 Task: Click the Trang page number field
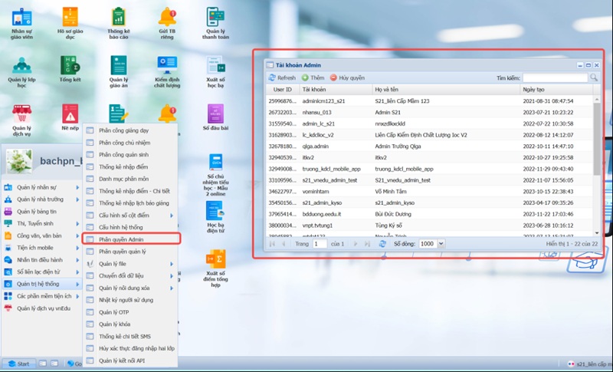[x=320, y=244]
